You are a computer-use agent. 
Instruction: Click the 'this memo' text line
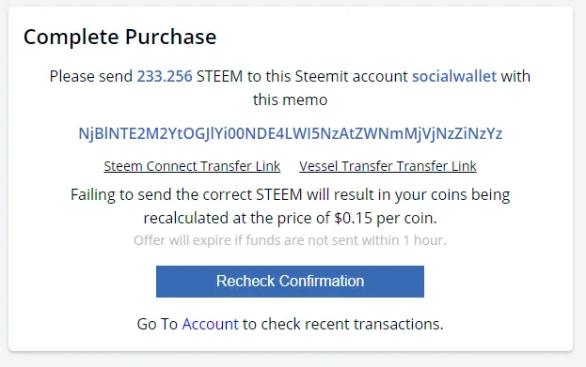click(290, 99)
